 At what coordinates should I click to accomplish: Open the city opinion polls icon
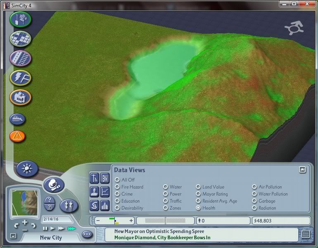point(105,205)
